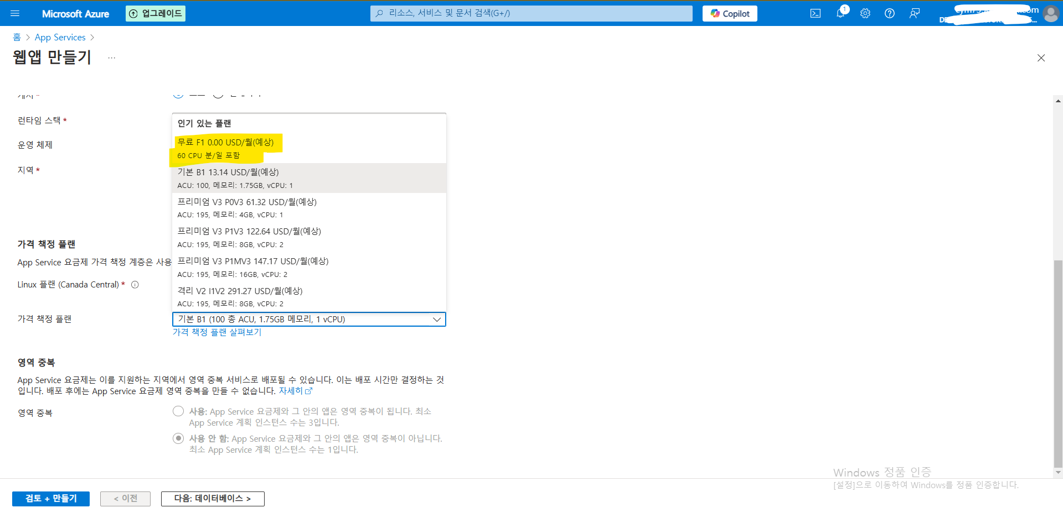Select the Free F1 0.00 USD plan
Screen dimensions: 1063x518
click(309, 148)
